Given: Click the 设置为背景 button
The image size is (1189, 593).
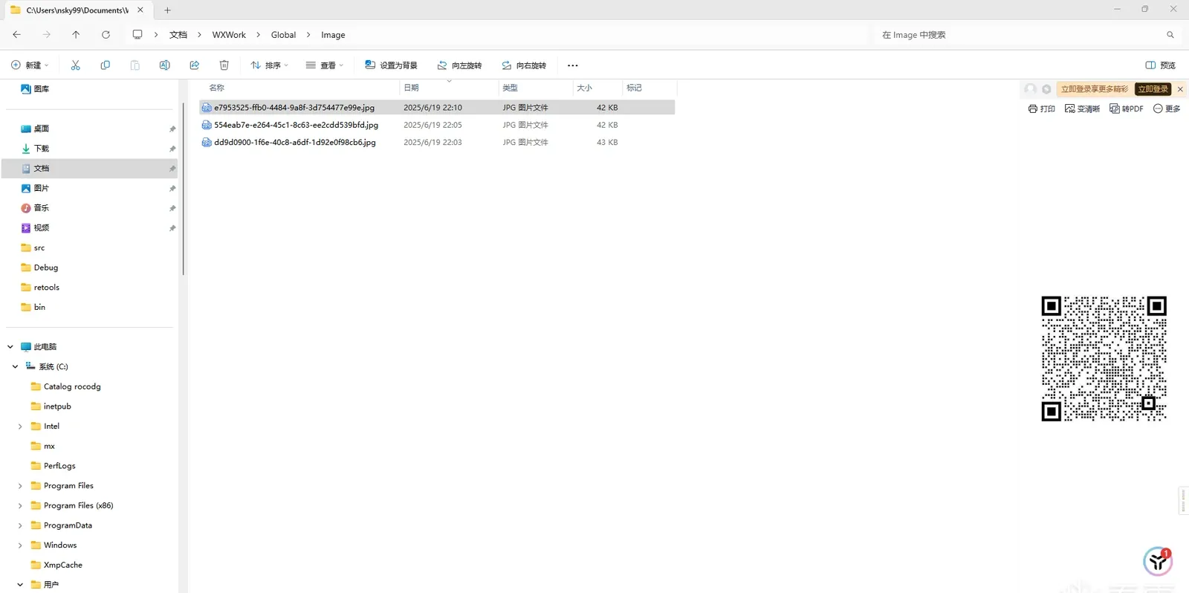Looking at the screenshot, I should 391,65.
